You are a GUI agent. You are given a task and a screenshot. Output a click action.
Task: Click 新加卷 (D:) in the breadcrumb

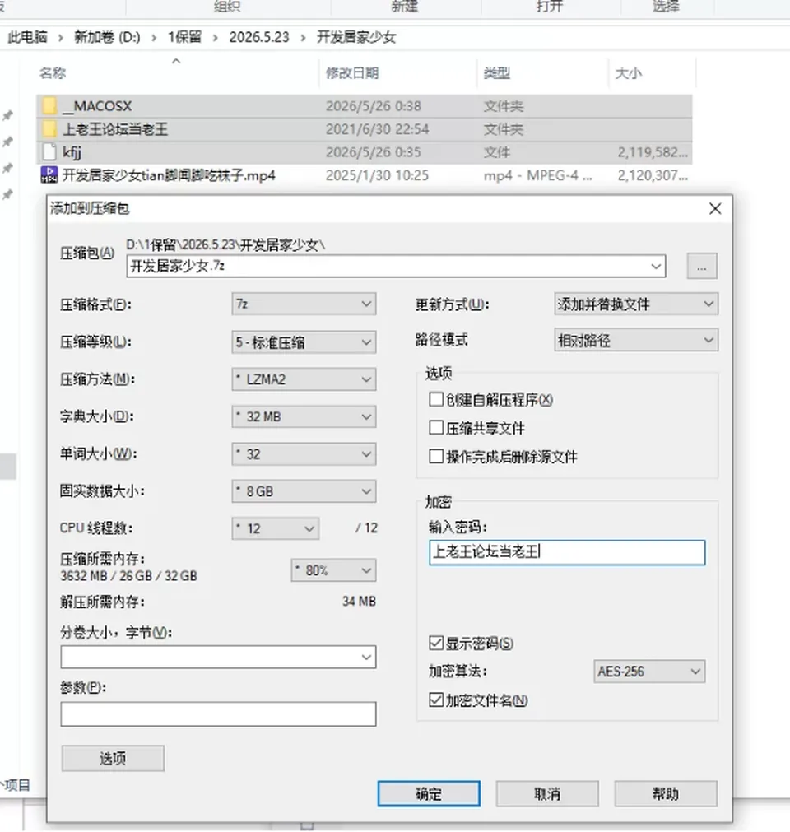pos(107,37)
